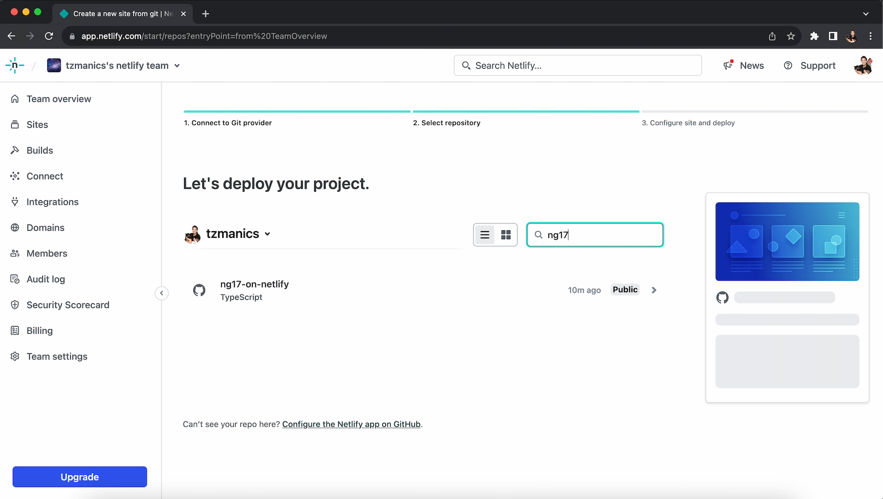This screenshot has height=499, width=883.
Task: Open Configure the Netlify app on GitHub link
Action: click(x=351, y=424)
